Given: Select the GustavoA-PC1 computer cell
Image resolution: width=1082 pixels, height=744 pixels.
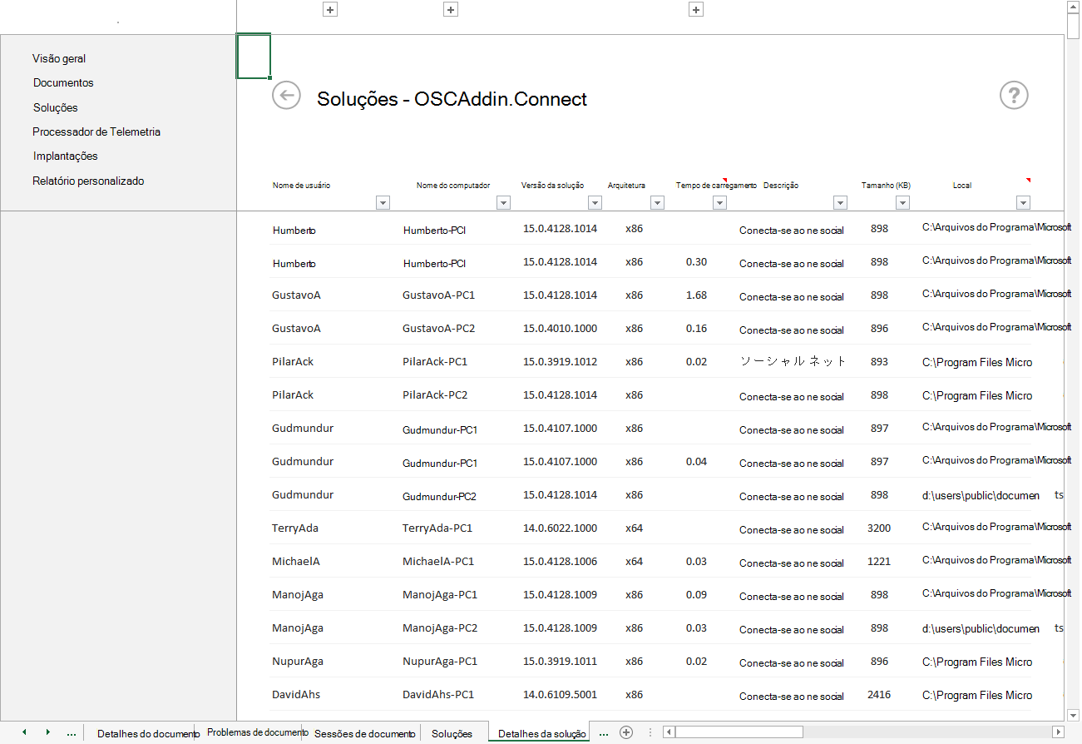Looking at the screenshot, I should click(x=438, y=295).
